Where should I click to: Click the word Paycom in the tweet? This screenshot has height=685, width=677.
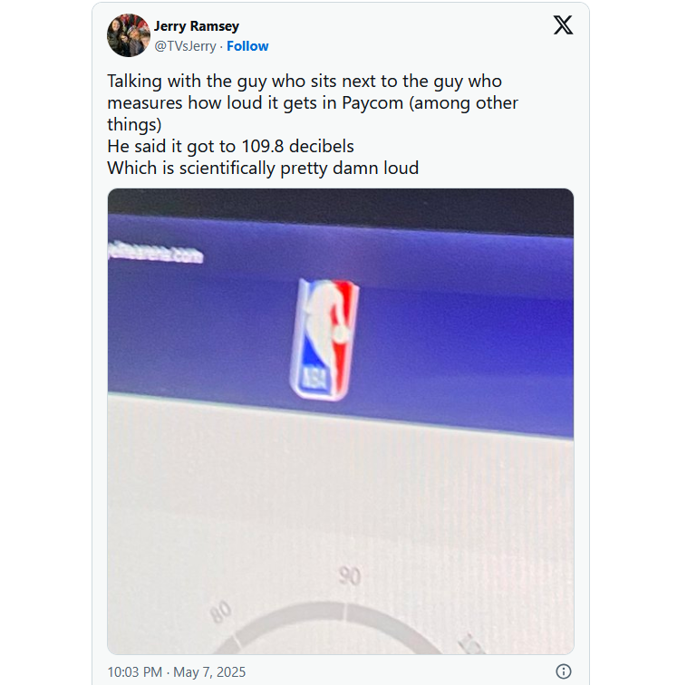point(372,103)
